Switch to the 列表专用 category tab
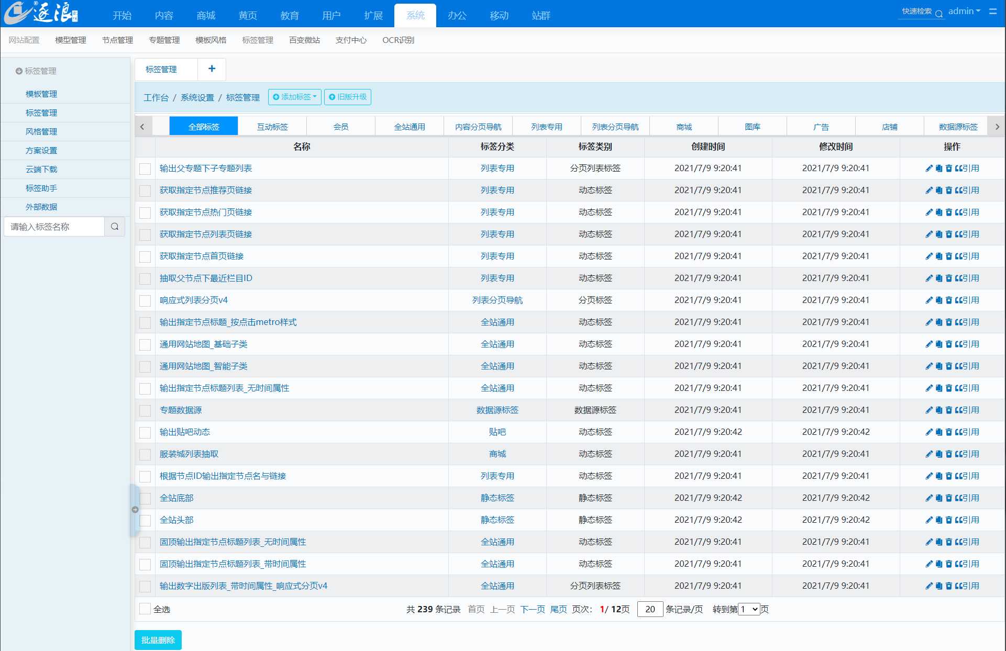This screenshot has width=1006, height=651. [546, 127]
